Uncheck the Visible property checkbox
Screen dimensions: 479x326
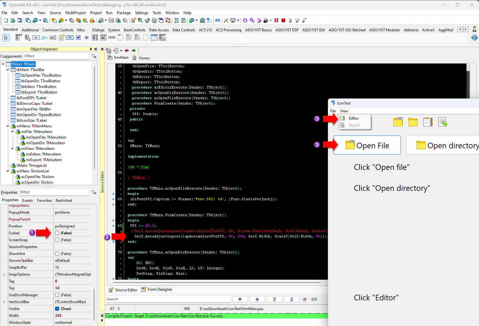(57, 309)
